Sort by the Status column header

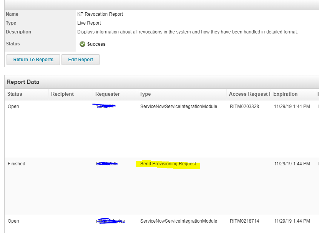click(x=15, y=94)
